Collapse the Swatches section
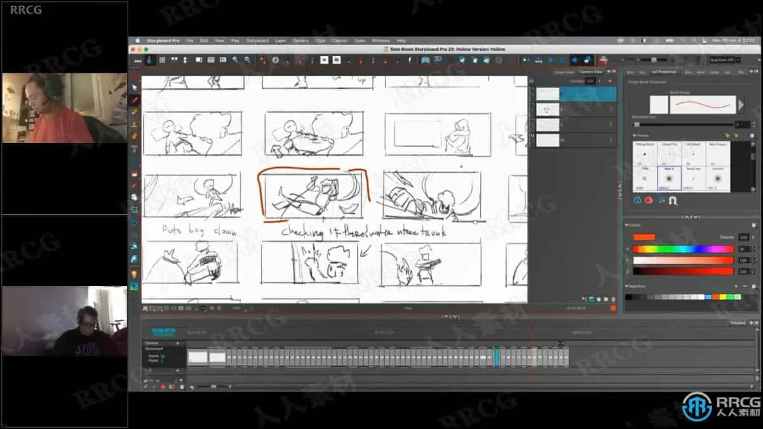 pos(627,287)
